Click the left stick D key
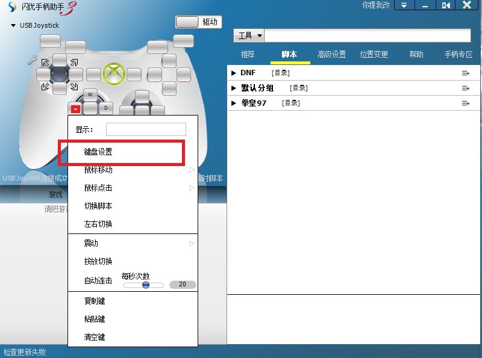The image size is (482, 358). click(x=106, y=108)
